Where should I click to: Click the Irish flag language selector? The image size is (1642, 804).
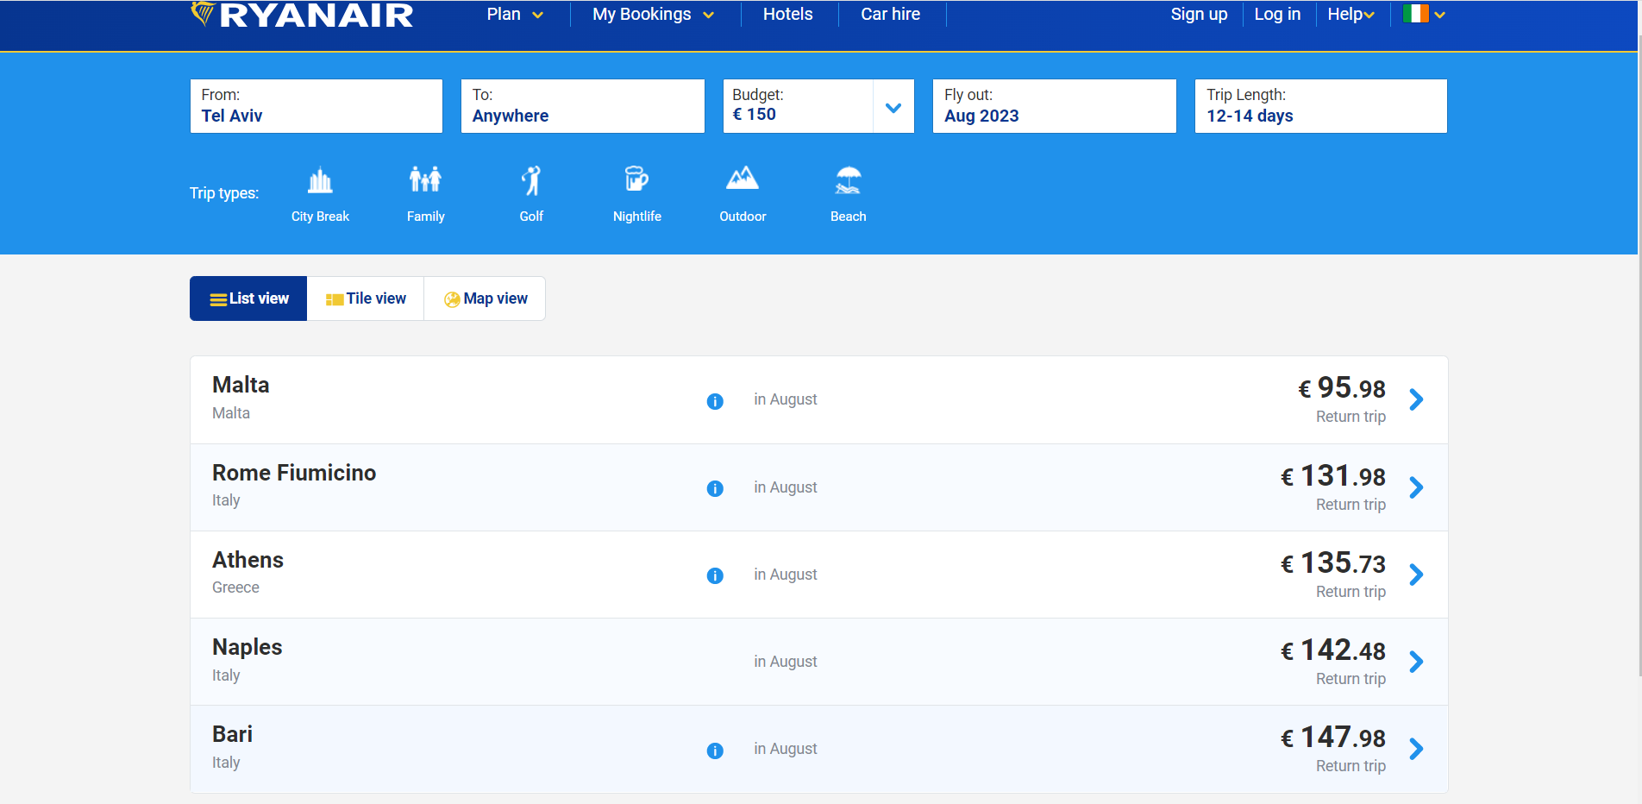(x=1424, y=14)
